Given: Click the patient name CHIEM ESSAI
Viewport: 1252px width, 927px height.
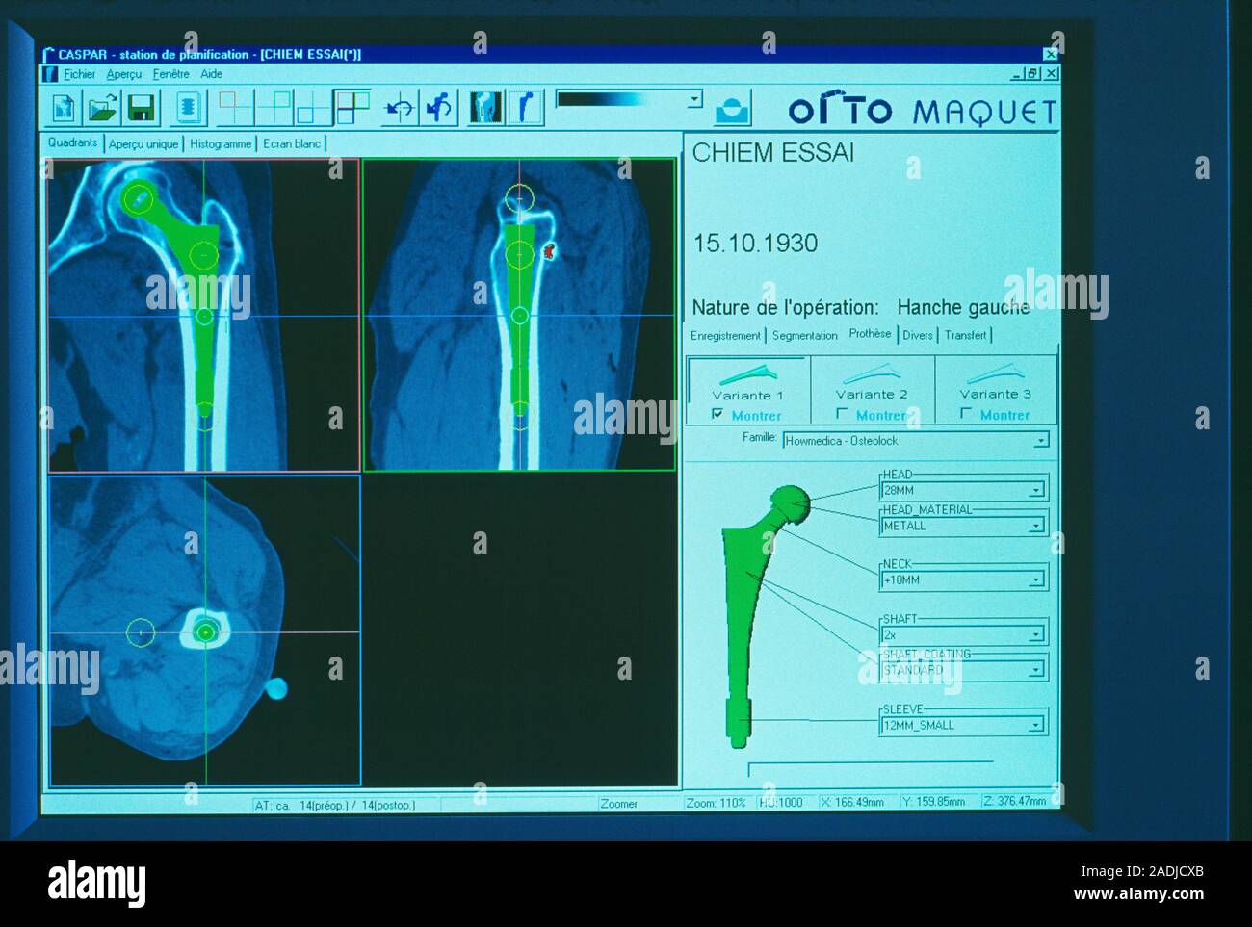Looking at the screenshot, I should 772,153.
